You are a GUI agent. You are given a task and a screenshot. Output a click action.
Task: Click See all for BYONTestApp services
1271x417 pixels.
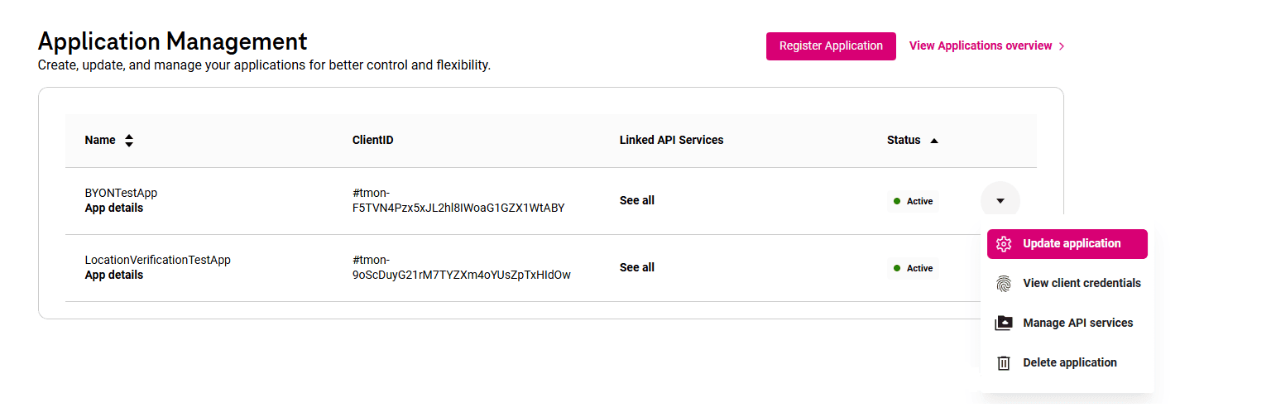637,200
